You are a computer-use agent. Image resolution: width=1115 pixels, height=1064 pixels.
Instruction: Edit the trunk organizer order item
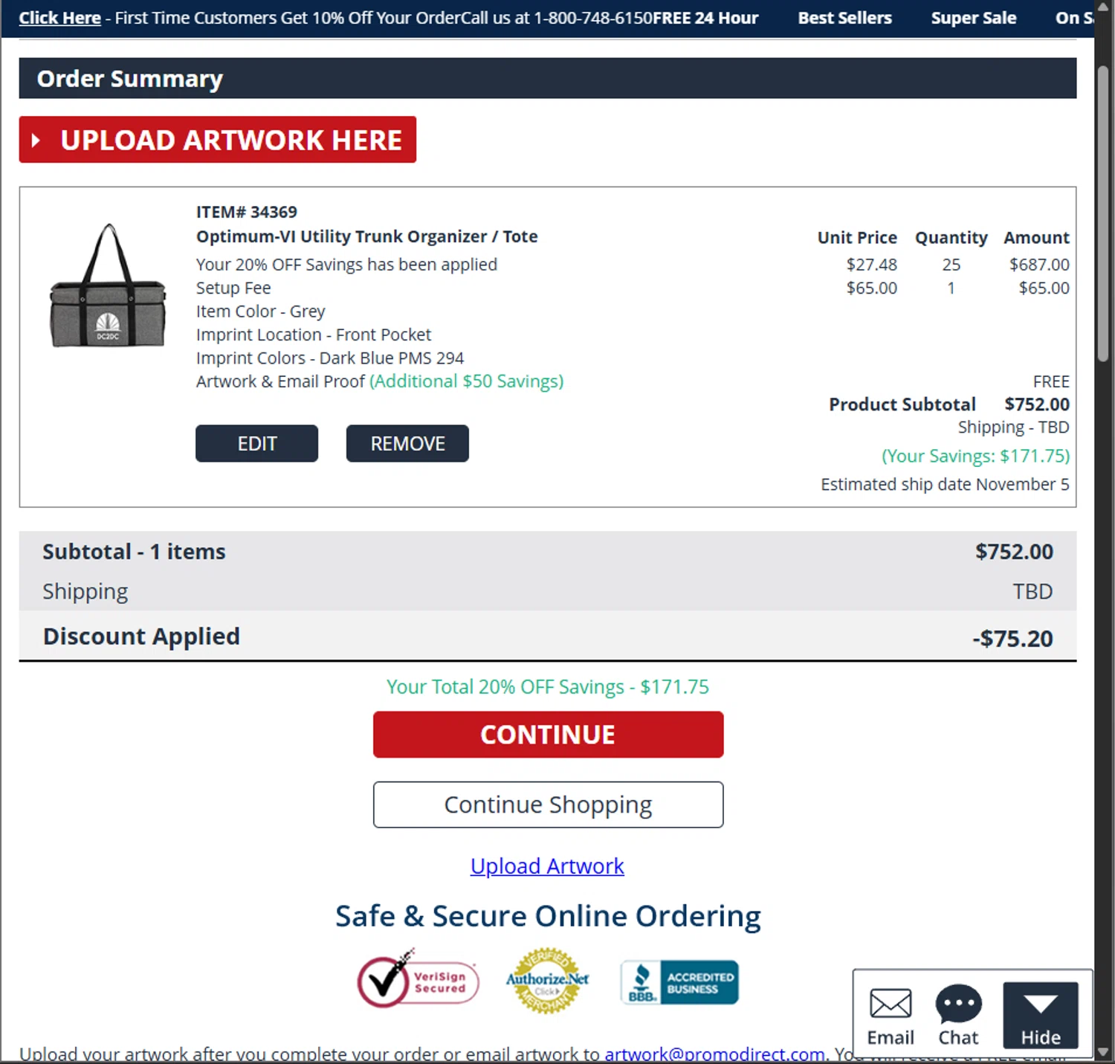(256, 444)
